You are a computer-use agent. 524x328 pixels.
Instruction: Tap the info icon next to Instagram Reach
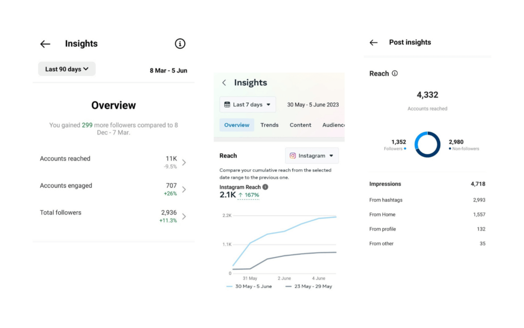pos(265,187)
